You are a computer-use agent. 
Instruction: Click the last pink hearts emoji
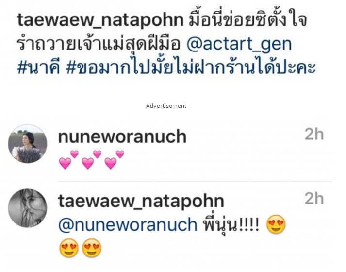pos(115,160)
